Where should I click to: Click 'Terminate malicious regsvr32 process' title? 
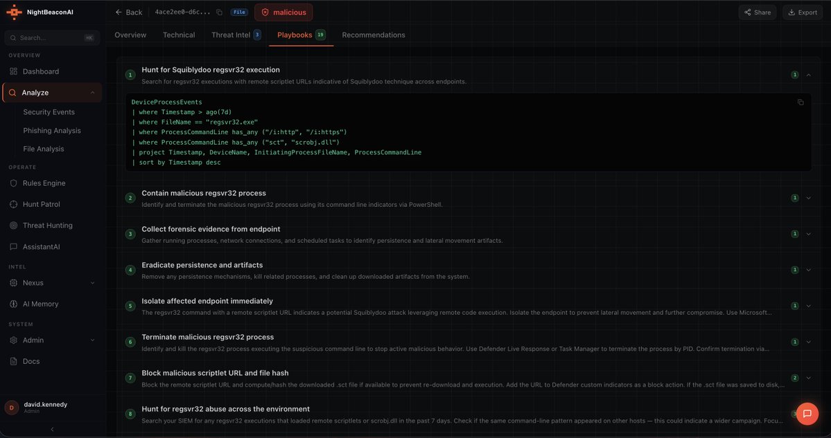tap(207, 337)
